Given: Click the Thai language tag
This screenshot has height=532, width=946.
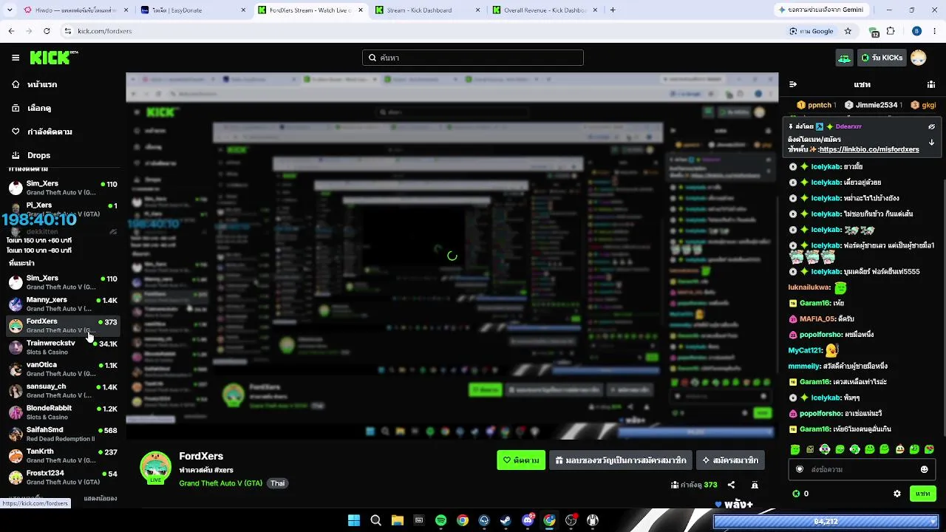Looking at the screenshot, I should 277,483.
